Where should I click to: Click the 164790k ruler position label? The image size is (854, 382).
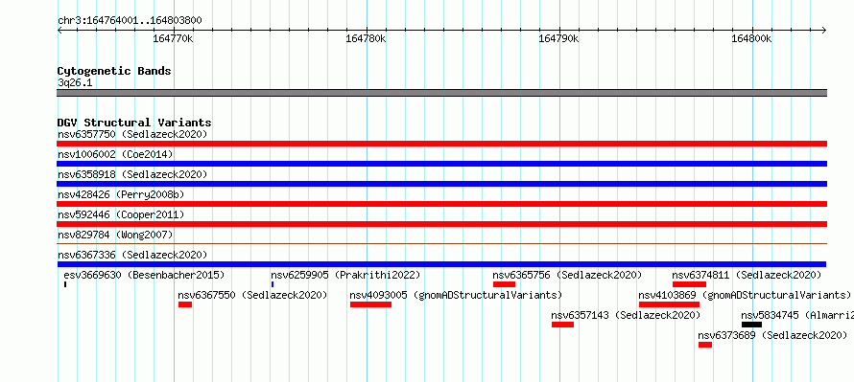click(558, 39)
